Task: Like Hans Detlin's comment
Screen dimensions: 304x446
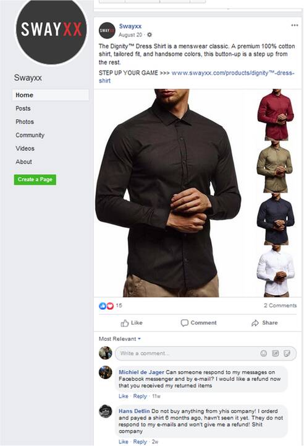Action: pyautogui.click(x=123, y=442)
